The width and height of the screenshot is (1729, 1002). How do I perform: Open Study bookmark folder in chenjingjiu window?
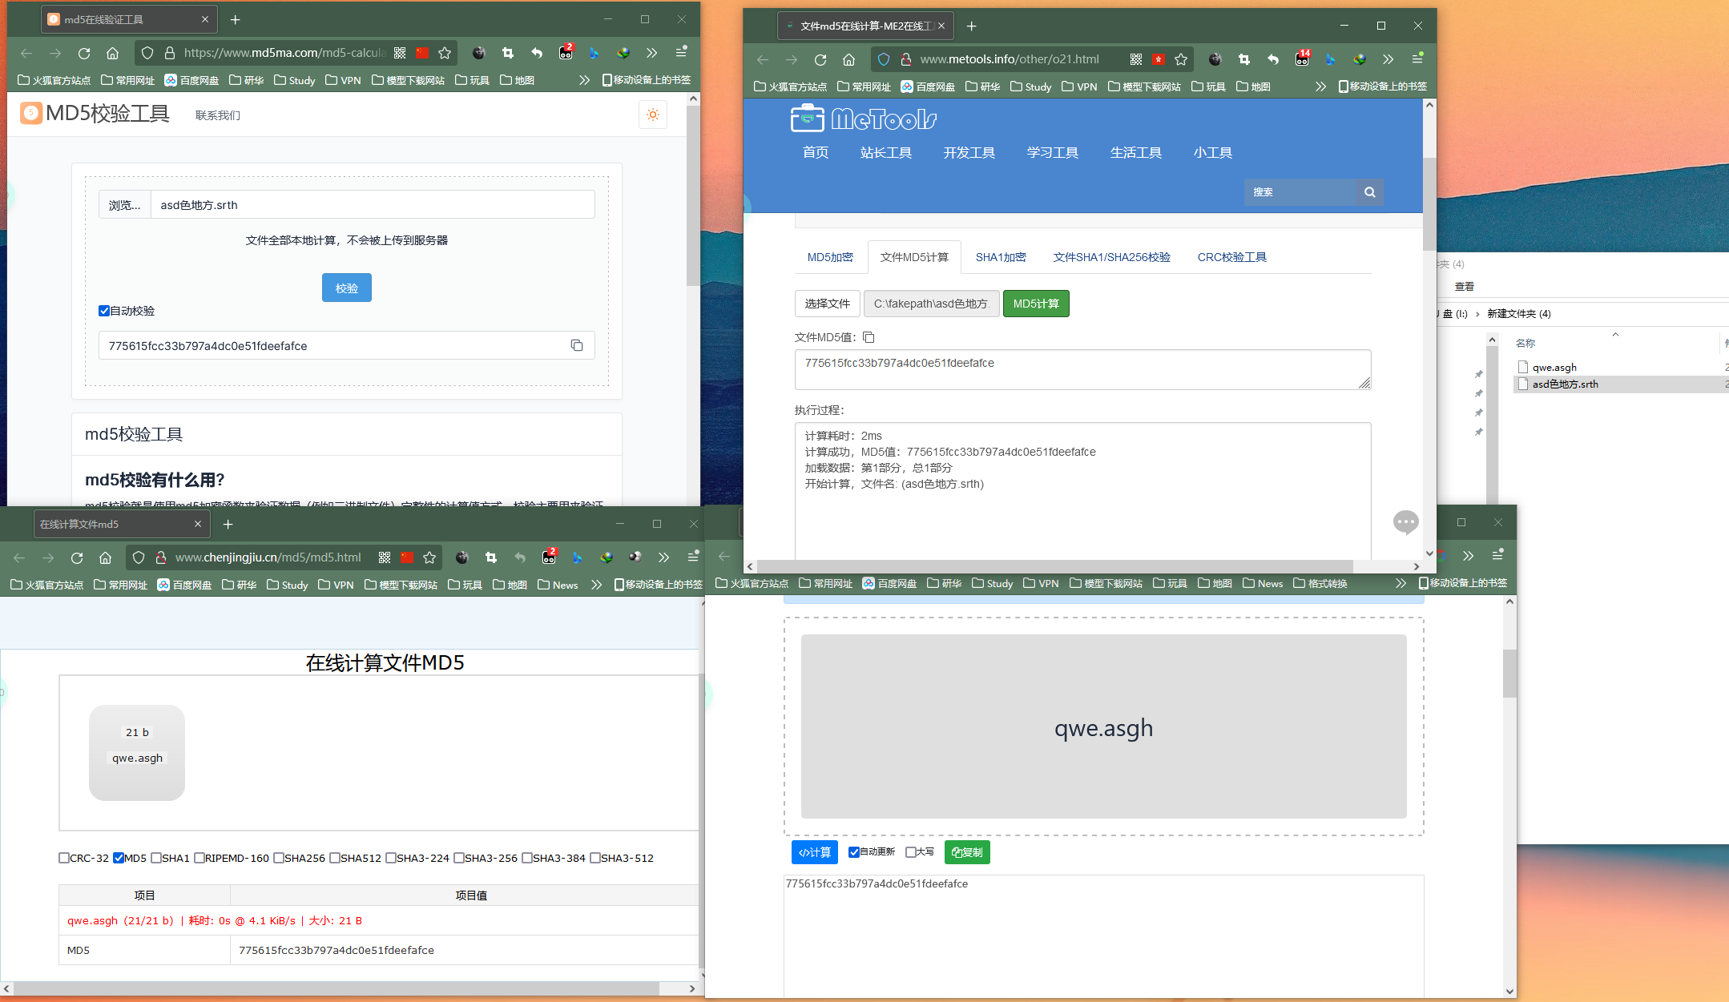coord(287,585)
